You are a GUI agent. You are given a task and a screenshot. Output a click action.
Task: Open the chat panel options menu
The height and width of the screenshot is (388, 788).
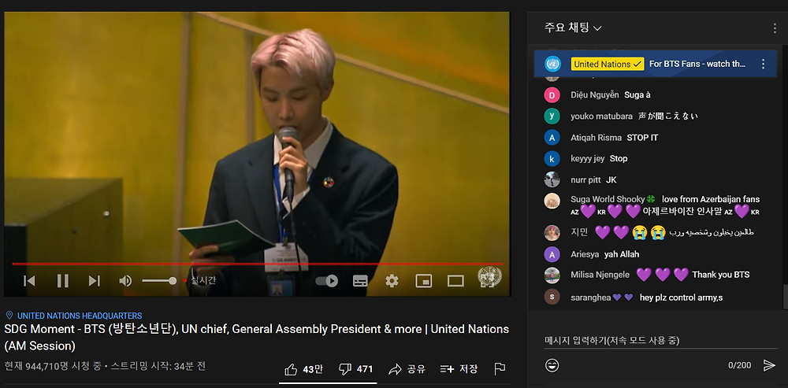(775, 28)
